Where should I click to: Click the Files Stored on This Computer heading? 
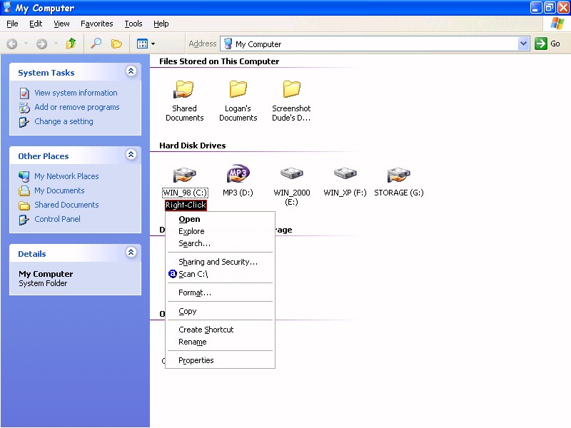point(219,61)
